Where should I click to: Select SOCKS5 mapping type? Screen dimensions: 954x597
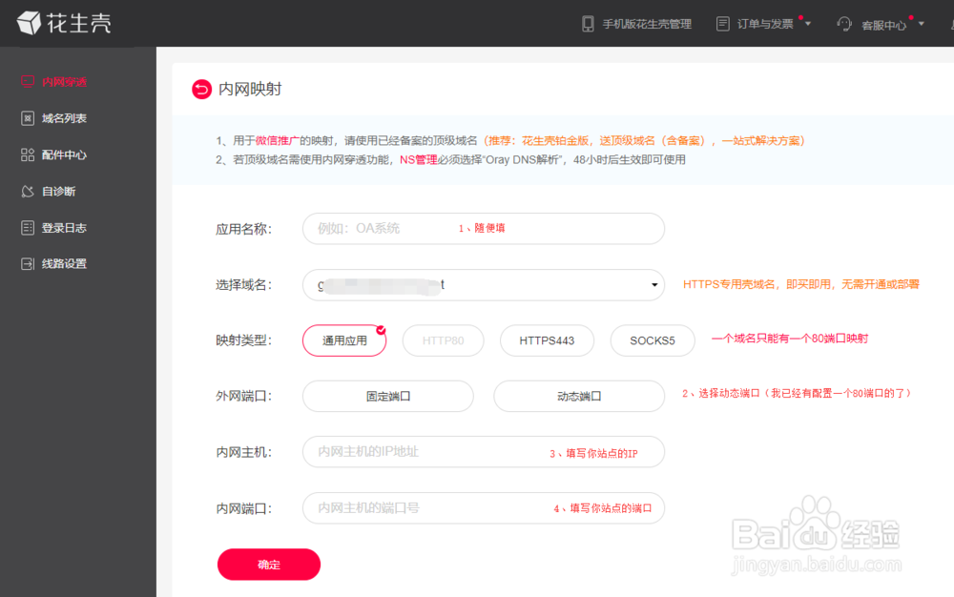(653, 340)
